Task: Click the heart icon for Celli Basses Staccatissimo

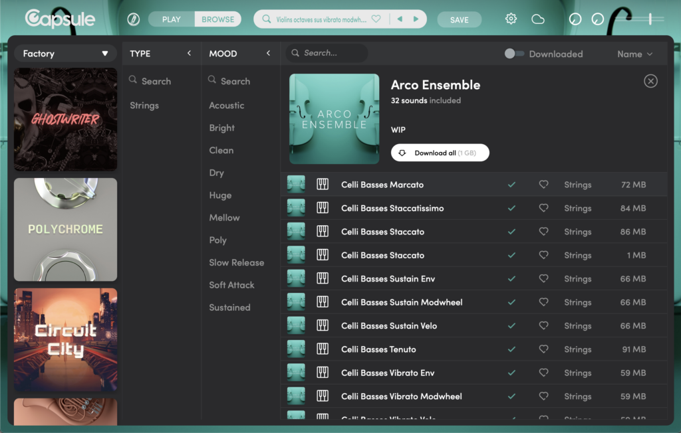Action: point(543,209)
